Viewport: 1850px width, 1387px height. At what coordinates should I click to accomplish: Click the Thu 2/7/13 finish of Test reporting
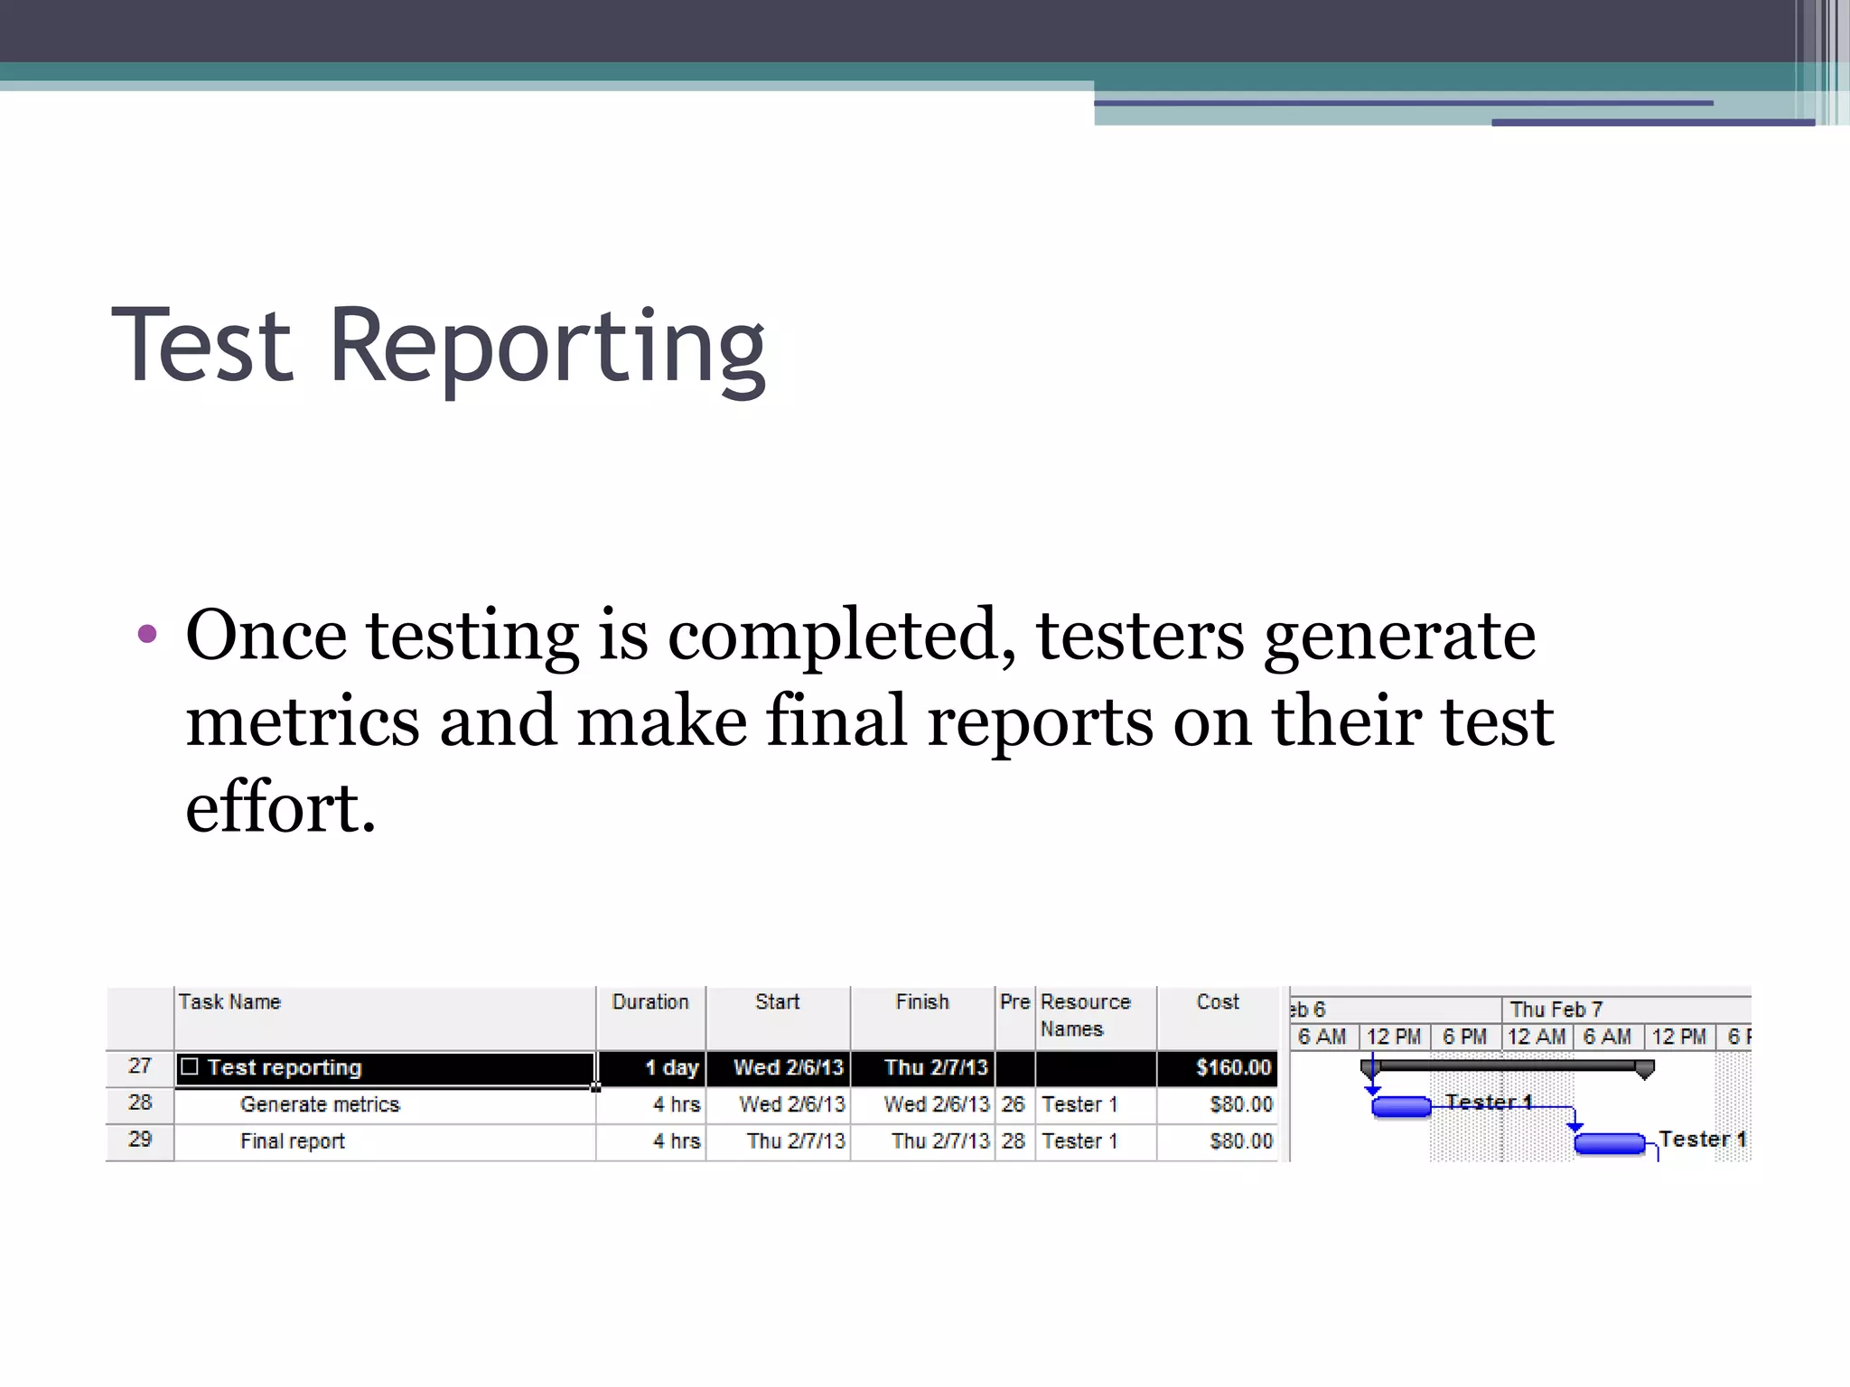pos(922,1067)
